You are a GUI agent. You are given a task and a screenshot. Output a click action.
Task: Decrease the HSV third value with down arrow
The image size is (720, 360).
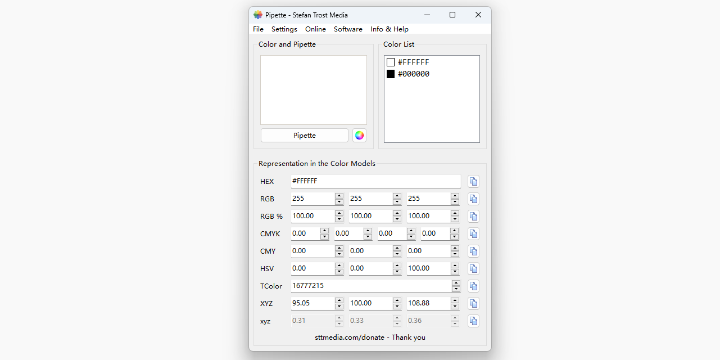pyautogui.click(x=455, y=272)
